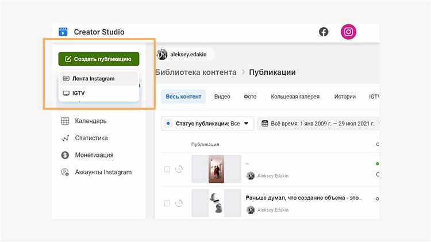This screenshot has width=431, height=242.
Task: Switch to the Истории tab
Action: pos(345,97)
